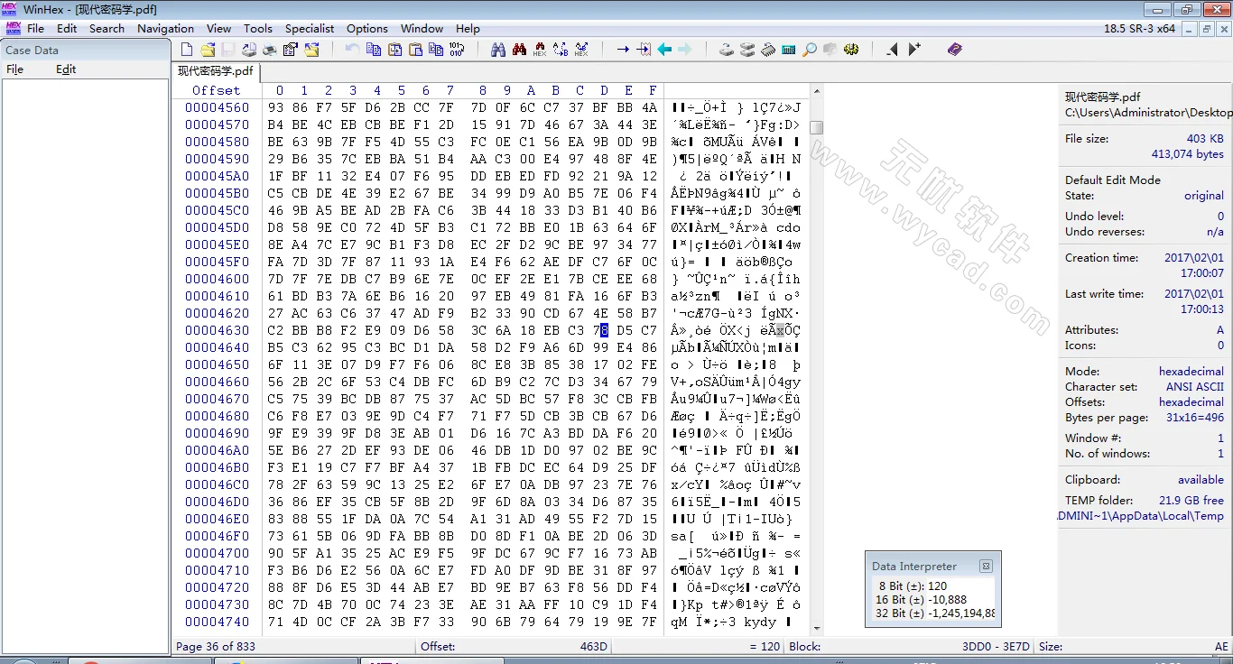Open the Specialist menu
The height and width of the screenshot is (664, 1233).
[x=310, y=28]
